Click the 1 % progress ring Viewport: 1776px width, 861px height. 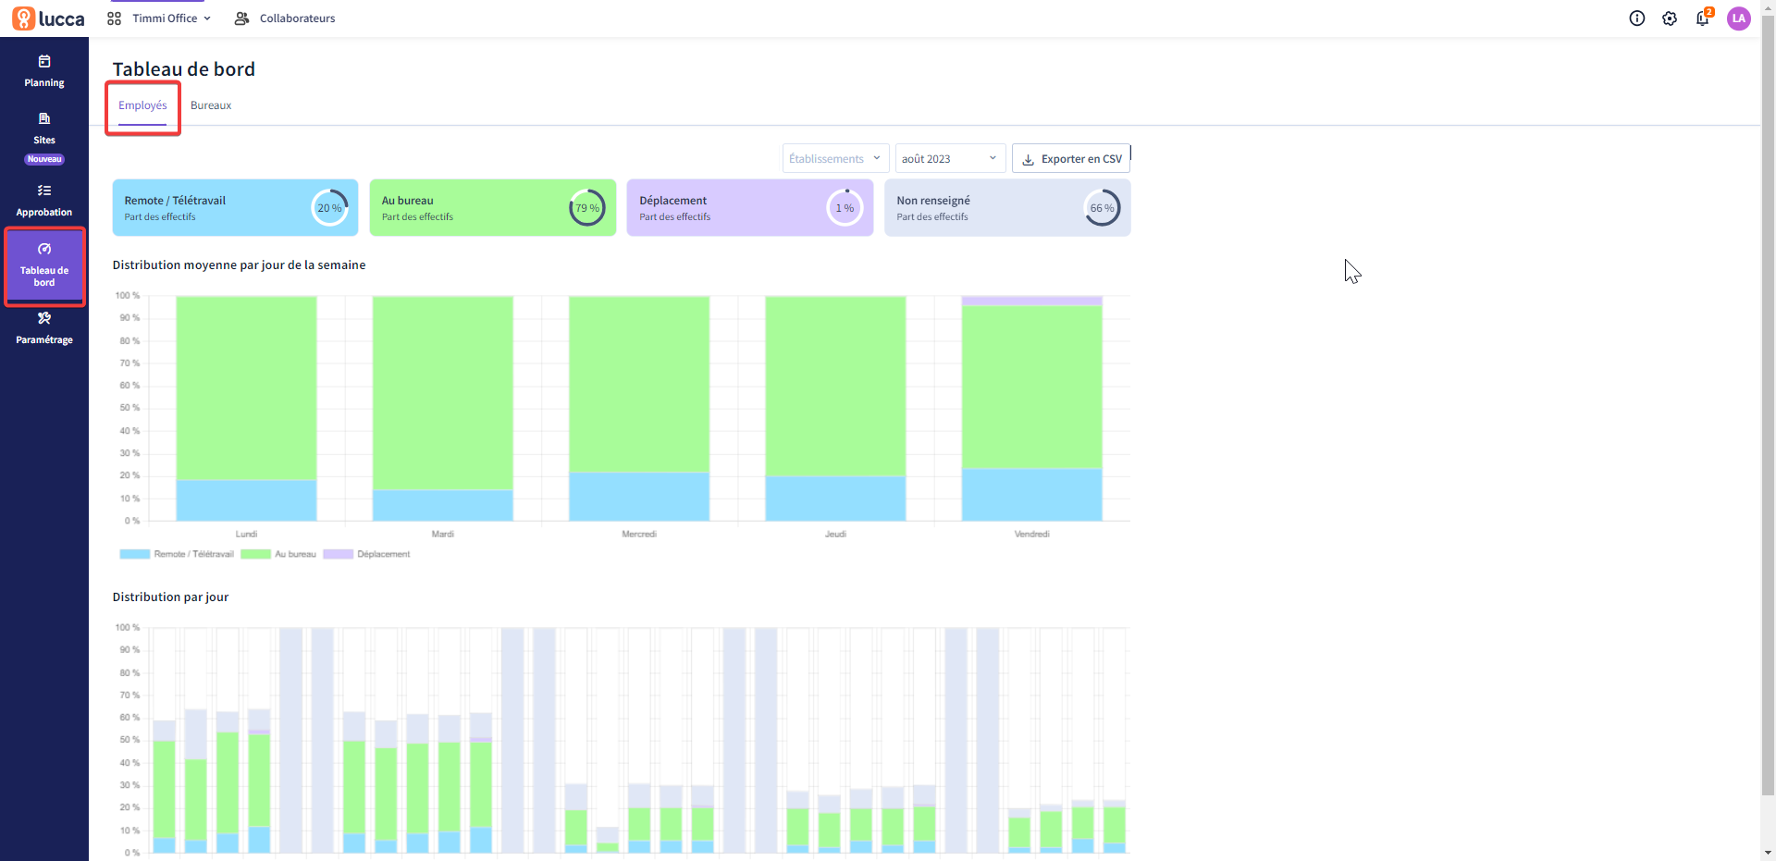point(845,207)
